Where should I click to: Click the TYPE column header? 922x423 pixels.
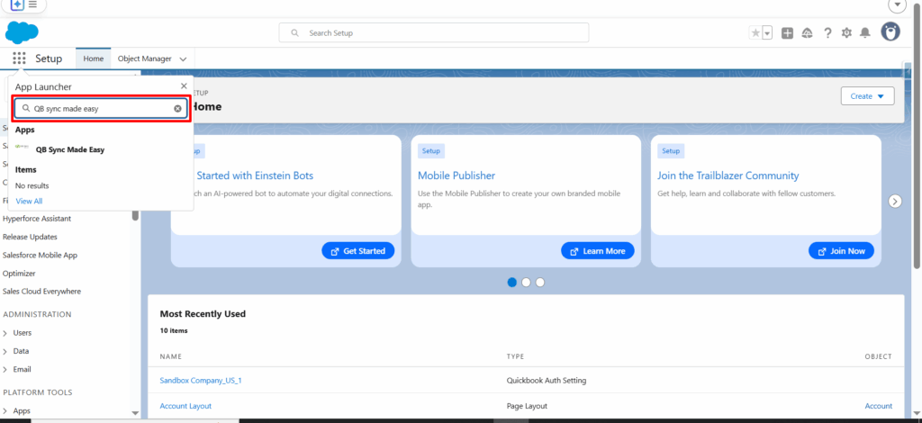(515, 356)
